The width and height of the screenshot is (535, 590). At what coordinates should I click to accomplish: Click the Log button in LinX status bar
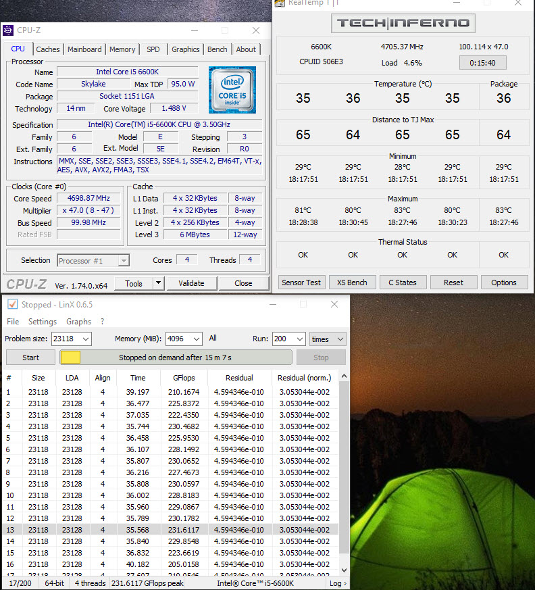[338, 583]
